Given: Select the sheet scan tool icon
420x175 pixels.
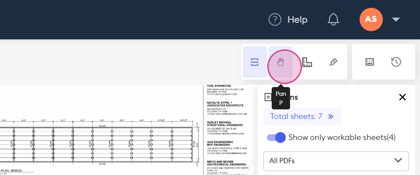Looking at the screenshot, I should (x=255, y=62).
